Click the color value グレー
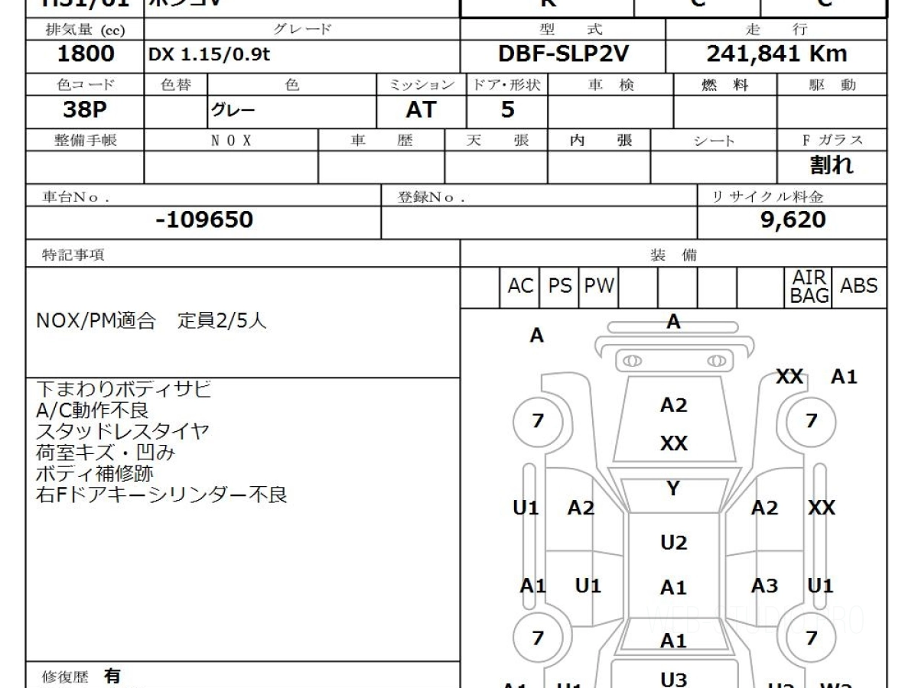918x688 pixels. (x=234, y=112)
